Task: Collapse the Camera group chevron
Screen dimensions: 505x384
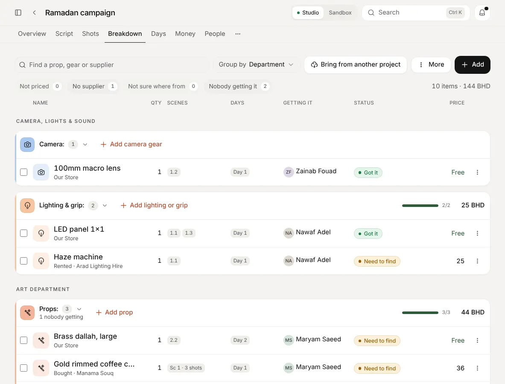Action: pyautogui.click(x=85, y=145)
